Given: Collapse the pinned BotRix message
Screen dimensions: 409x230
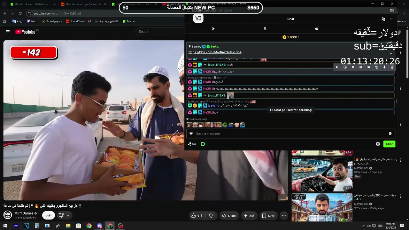Looking at the screenshot, I should coord(390,53).
